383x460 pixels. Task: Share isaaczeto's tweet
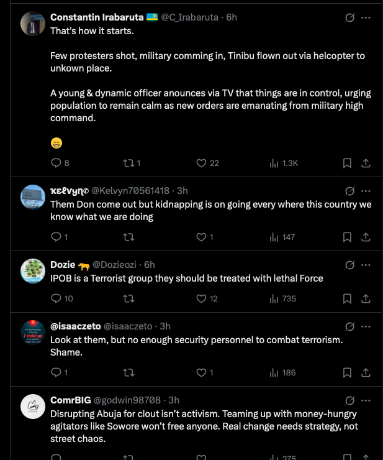[366, 372]
